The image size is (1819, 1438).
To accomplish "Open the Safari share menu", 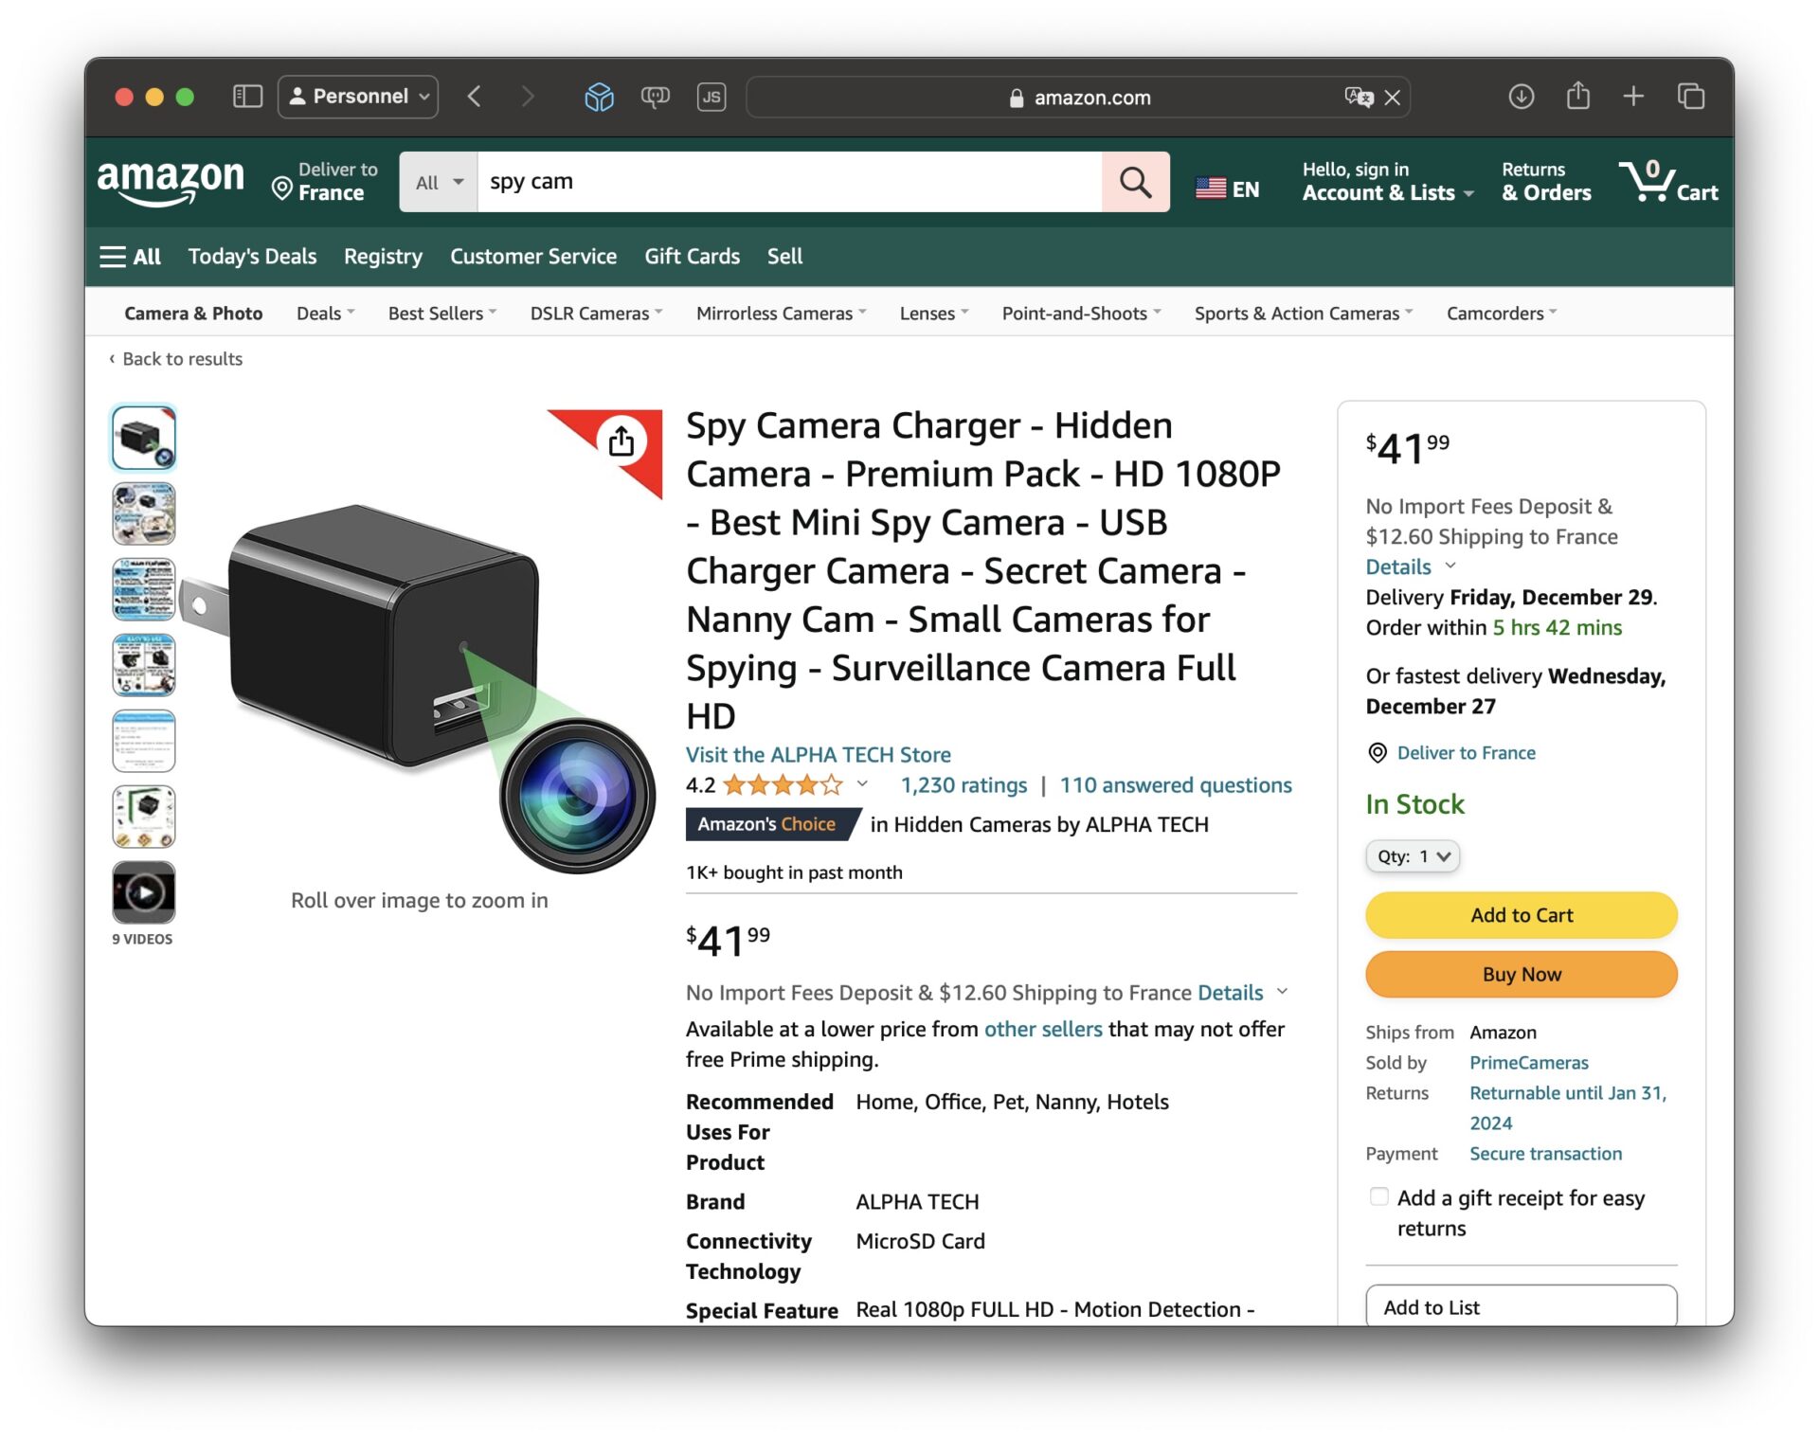I will coord(1578,96).
